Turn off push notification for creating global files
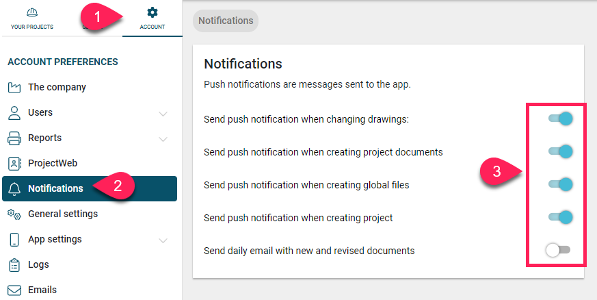 click(561, 184)
